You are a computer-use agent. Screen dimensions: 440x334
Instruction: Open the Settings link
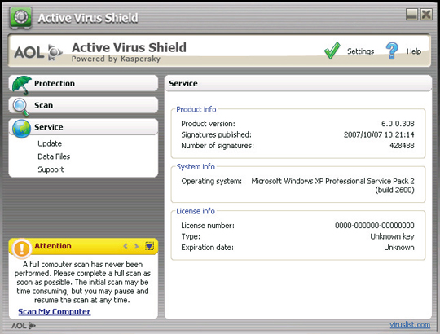361,51
